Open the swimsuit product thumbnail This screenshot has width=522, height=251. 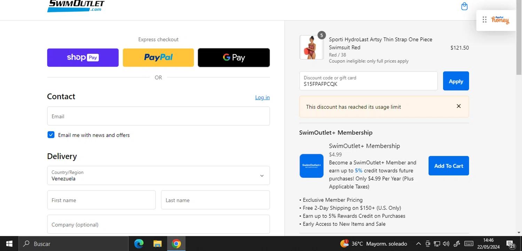coord(311,47)
